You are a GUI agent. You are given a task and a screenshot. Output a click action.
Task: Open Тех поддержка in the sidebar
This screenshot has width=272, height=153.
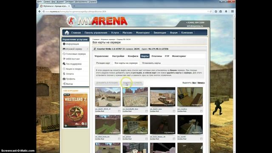pos(74,64)
